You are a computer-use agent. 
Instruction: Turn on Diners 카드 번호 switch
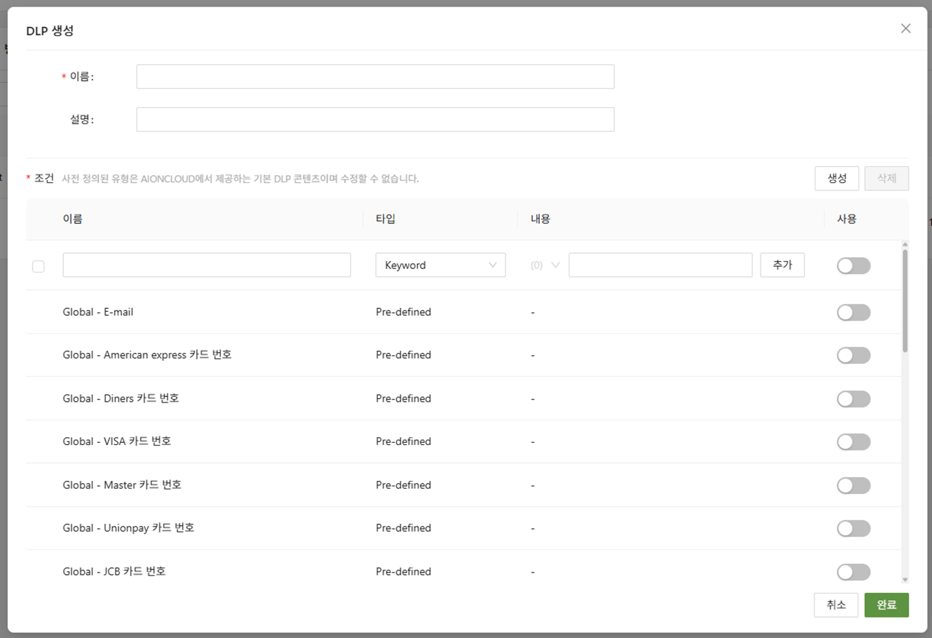click(x=853, y=399)
